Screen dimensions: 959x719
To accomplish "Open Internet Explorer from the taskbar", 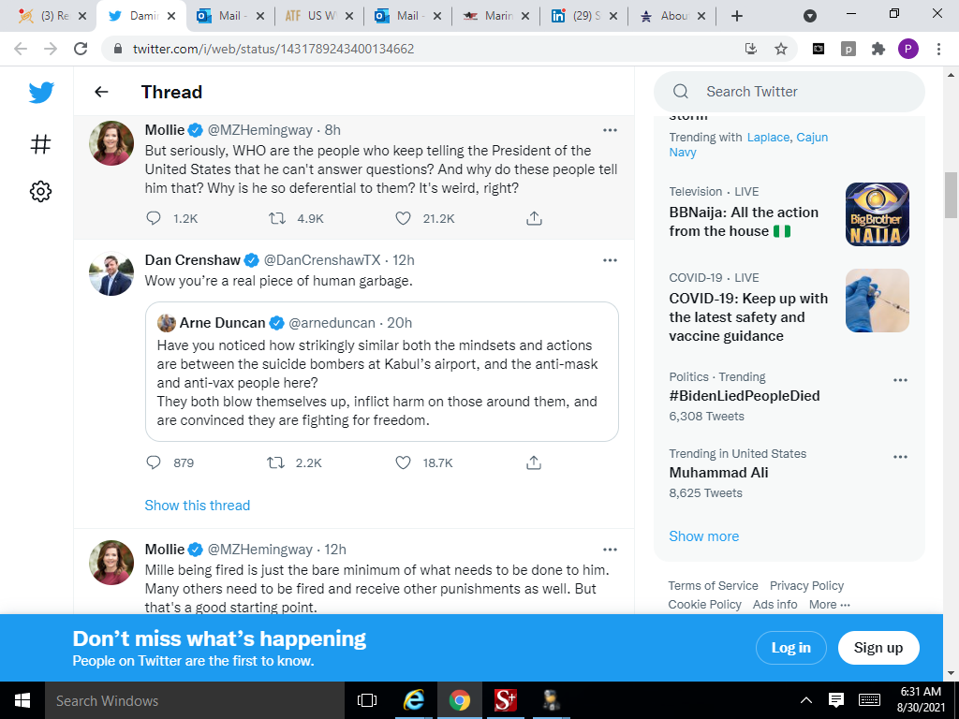I will [413, 700].
